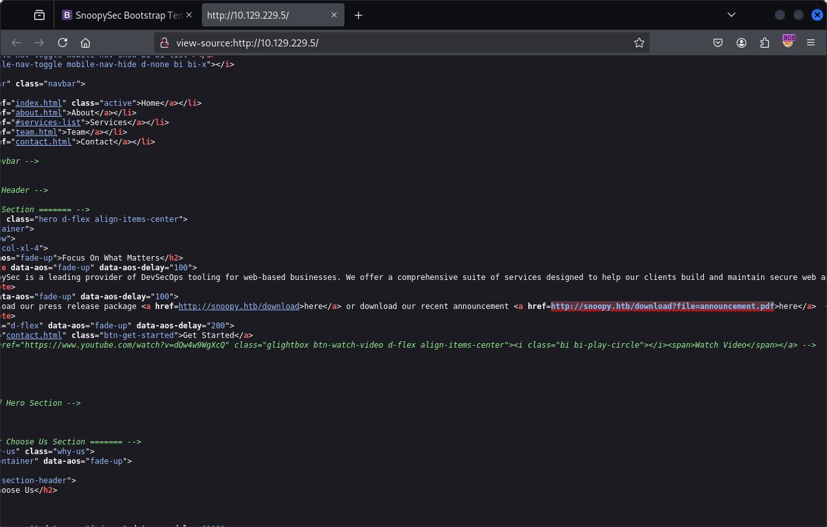The height and width of the screenshot is (527, 827).
Task: Click the #services-list anchor link
Action: click(x=48, y=123)
